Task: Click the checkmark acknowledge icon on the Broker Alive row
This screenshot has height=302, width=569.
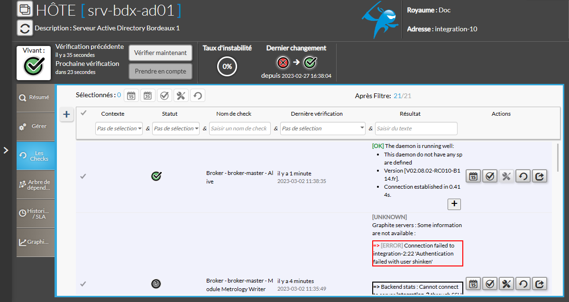Action: [x=490, y=176]
